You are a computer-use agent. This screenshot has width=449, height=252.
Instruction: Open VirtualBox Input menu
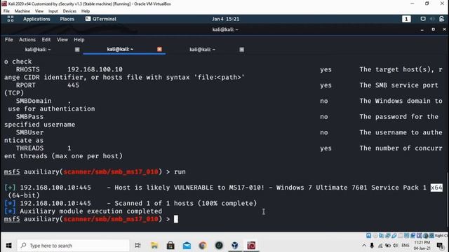click(53, 11)
